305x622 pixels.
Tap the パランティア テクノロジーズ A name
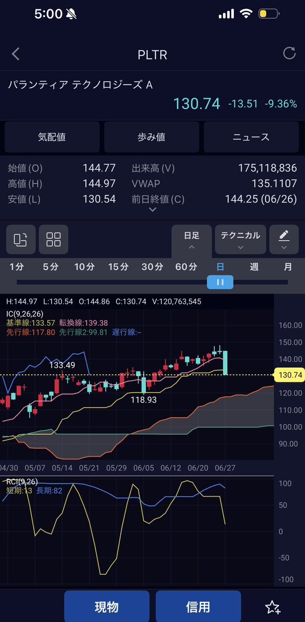click(80, 85)
